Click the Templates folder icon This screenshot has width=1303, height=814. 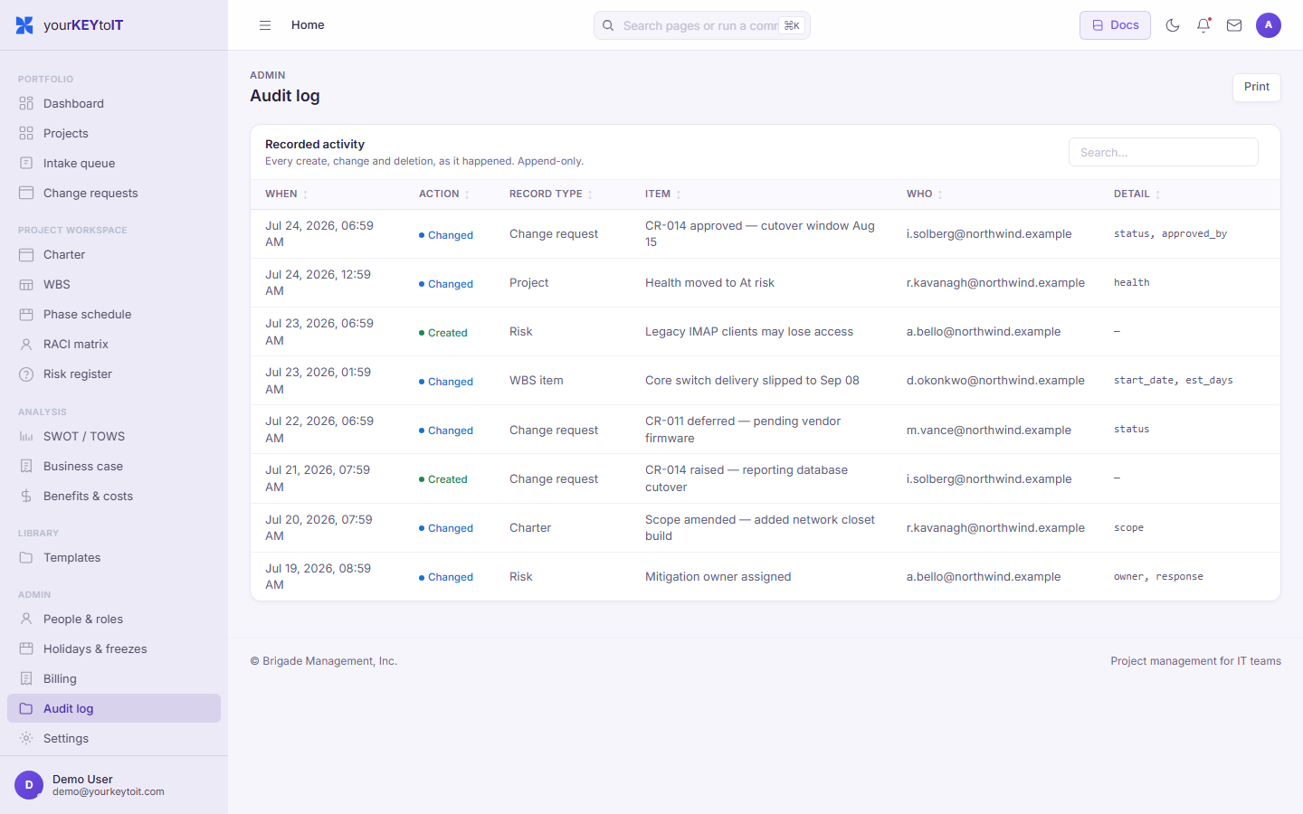click(26, 557)
